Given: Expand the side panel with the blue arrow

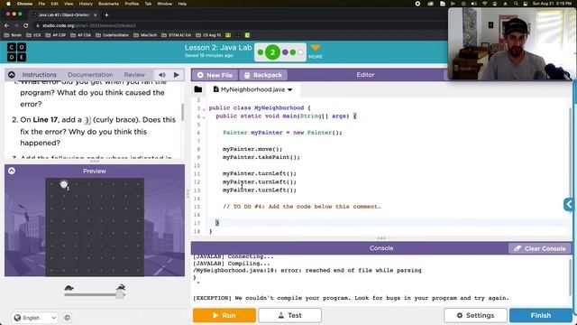Looking at the screenshot, I should tap(569, 204).
